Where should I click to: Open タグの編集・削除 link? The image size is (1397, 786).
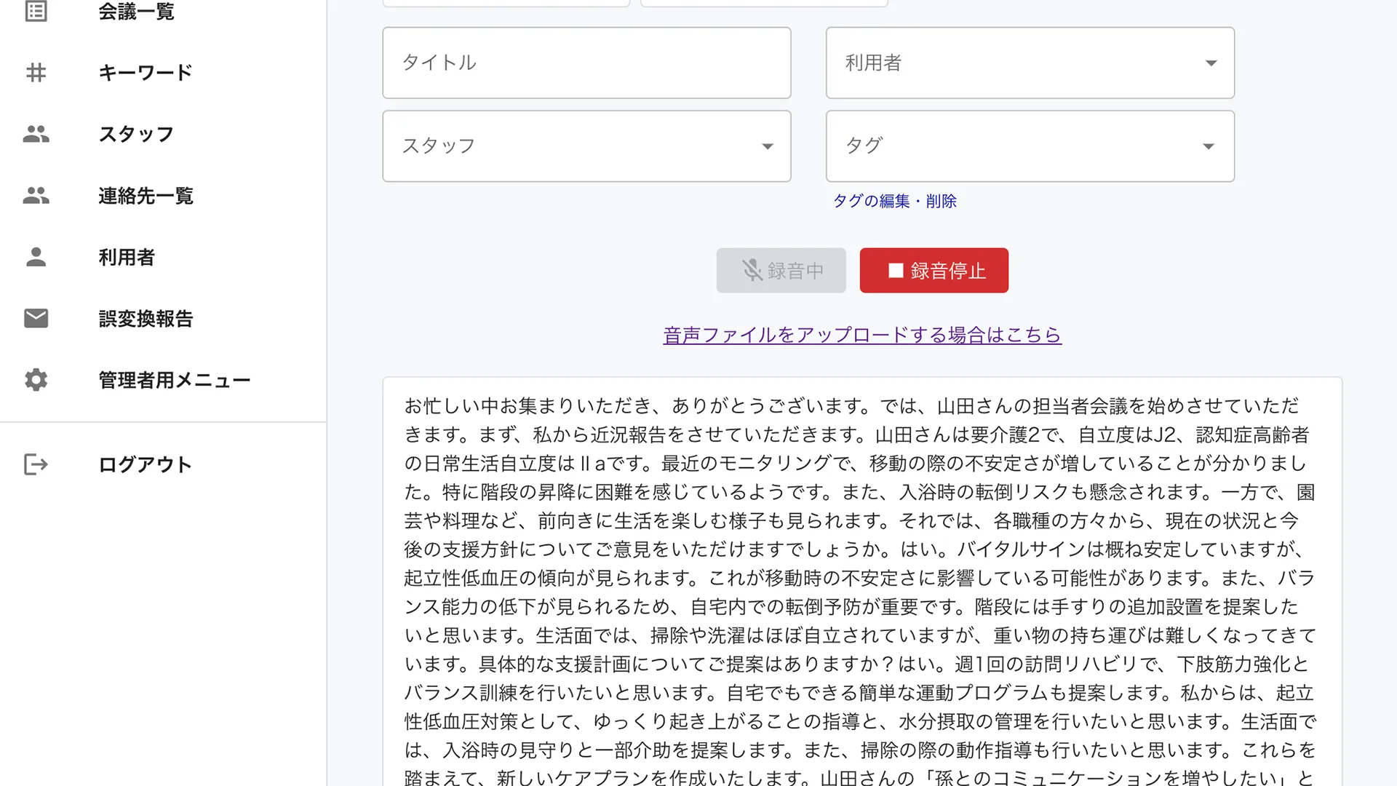pyautogui.click(x=894, y=201)
